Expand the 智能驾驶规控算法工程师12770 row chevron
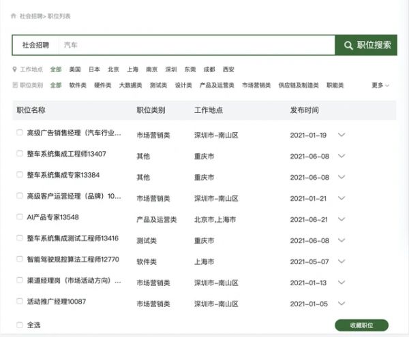Screen dimensions: 409x337 pos(342,261)
